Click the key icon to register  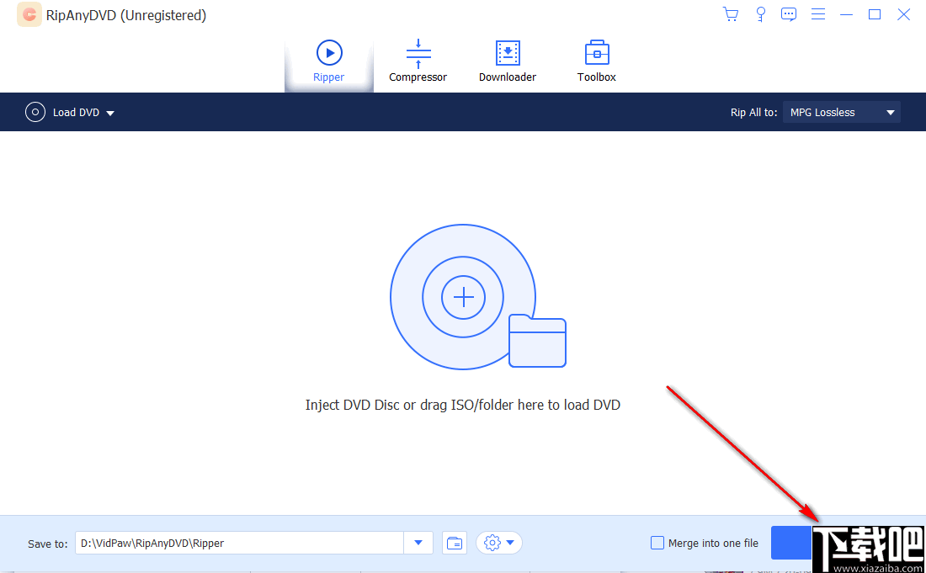tap(760, 13)
